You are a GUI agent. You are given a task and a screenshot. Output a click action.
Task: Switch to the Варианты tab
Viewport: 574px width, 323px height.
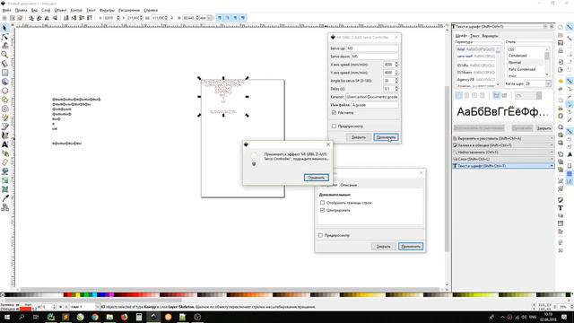coord(490,36)
